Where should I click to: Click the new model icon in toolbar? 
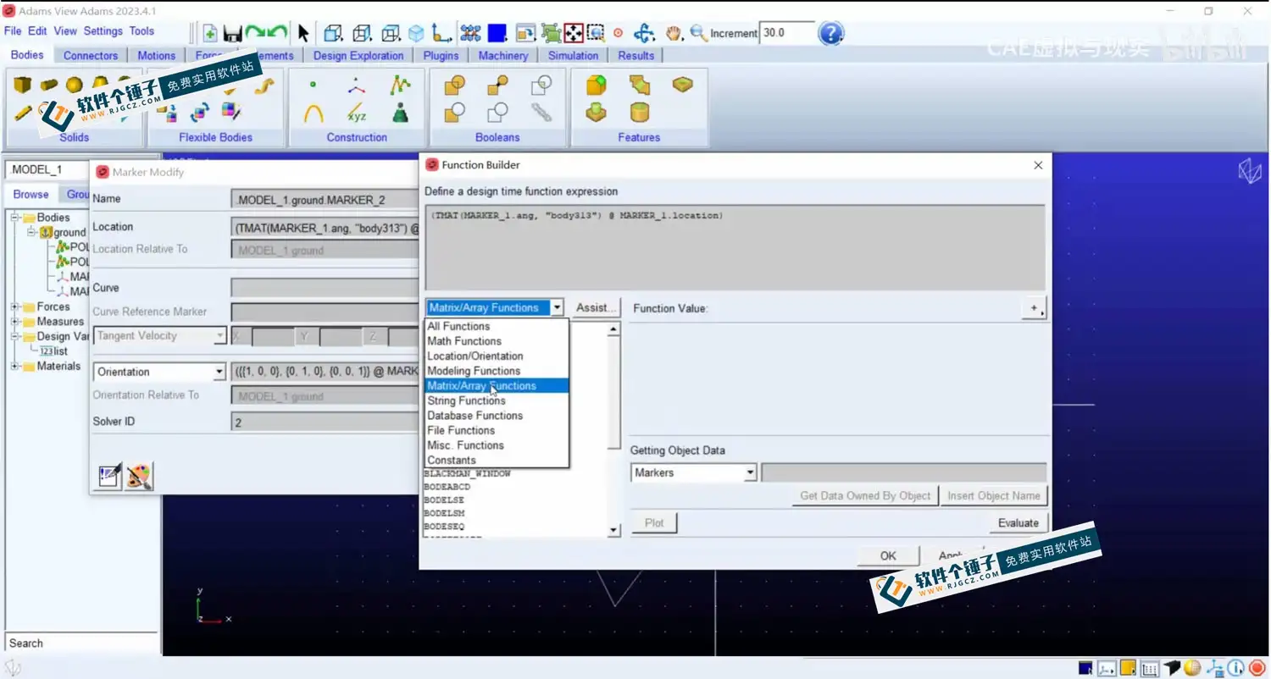click(x=210, y=33)
